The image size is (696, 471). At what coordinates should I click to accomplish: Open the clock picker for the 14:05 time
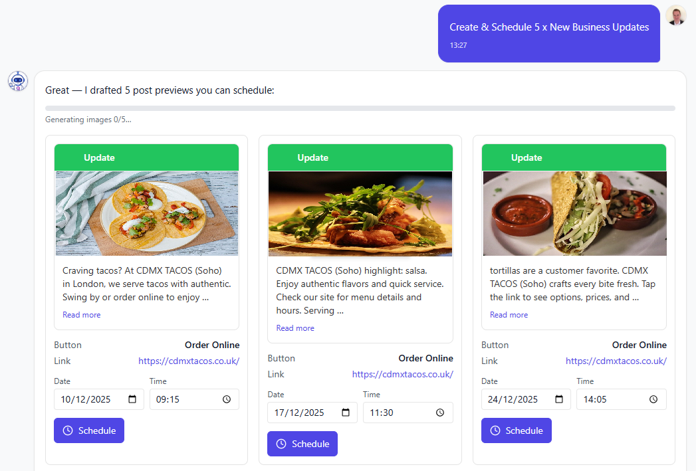[653, 399]
